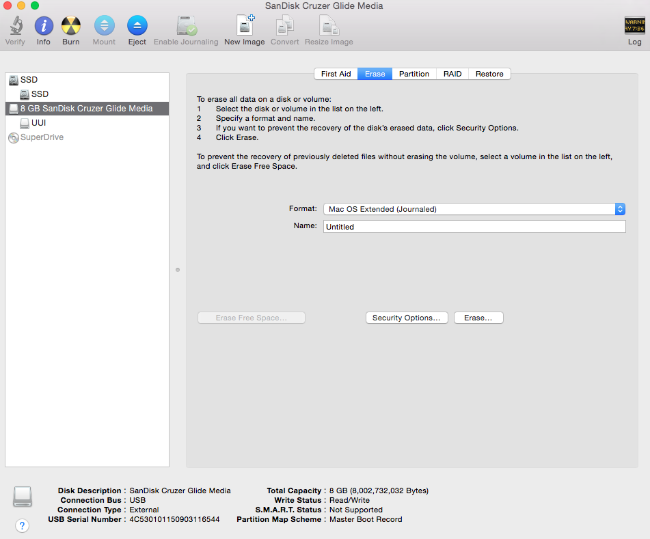Select 8 GB SanDisk Cruzer Glide Media
The width and height of the screenshot is (650, 539).
point(87,109)
